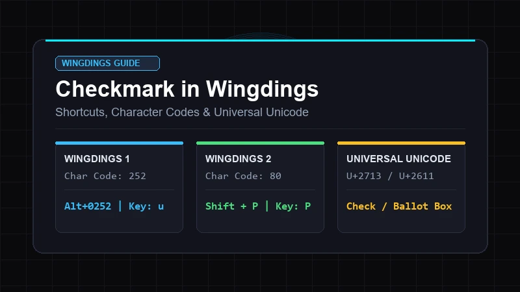The image size is (520, 292).
Task: Click the Check / Ballot Box label
Action: (x=399, y=206)
